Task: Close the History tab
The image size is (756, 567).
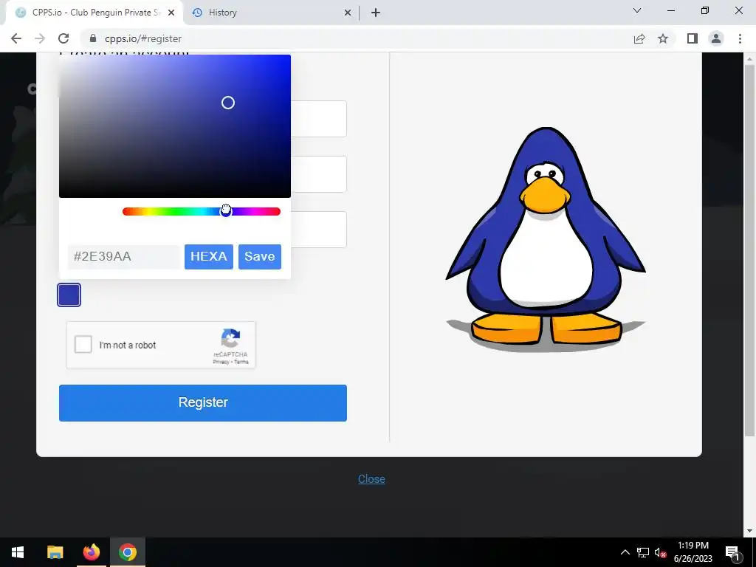Action: [348, 13]
